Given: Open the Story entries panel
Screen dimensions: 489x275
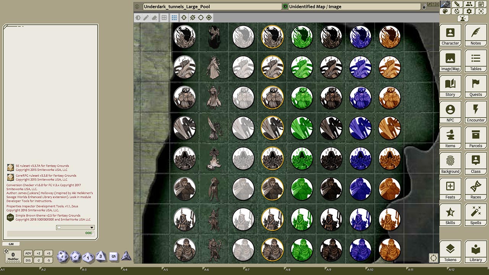Looking at the screenshot, I should (x=450, y=87).
